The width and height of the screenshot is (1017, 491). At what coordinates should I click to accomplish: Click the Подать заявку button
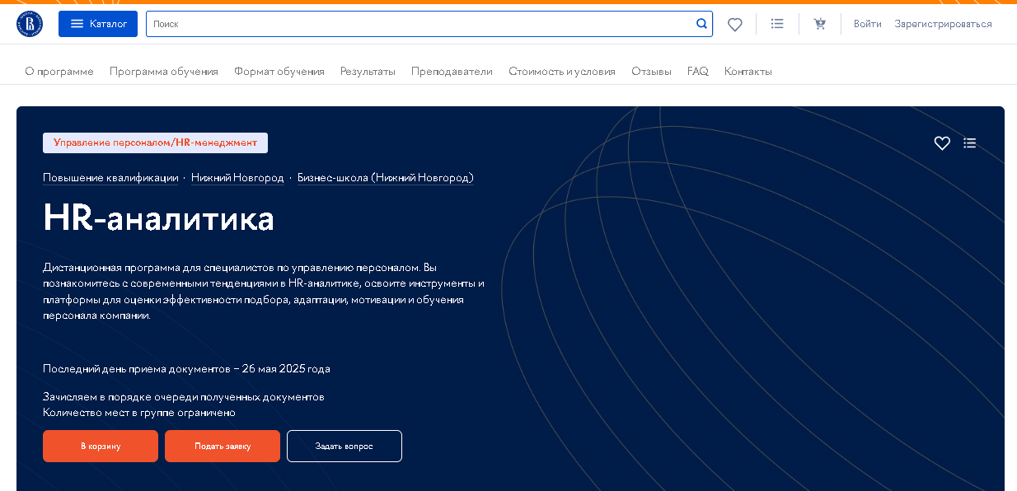coord(223,447)
